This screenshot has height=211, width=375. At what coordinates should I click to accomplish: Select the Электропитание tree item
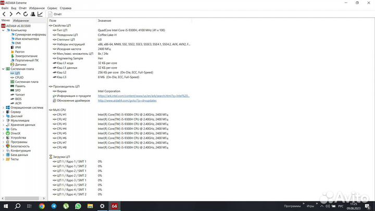pyautogui.click(x=24, y=56)
